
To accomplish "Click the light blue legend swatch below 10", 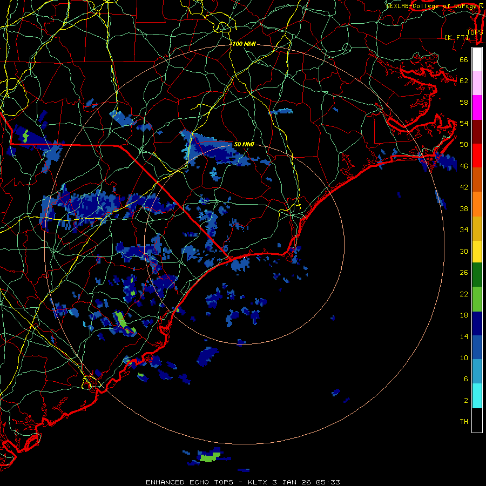I will click(477, 372).
